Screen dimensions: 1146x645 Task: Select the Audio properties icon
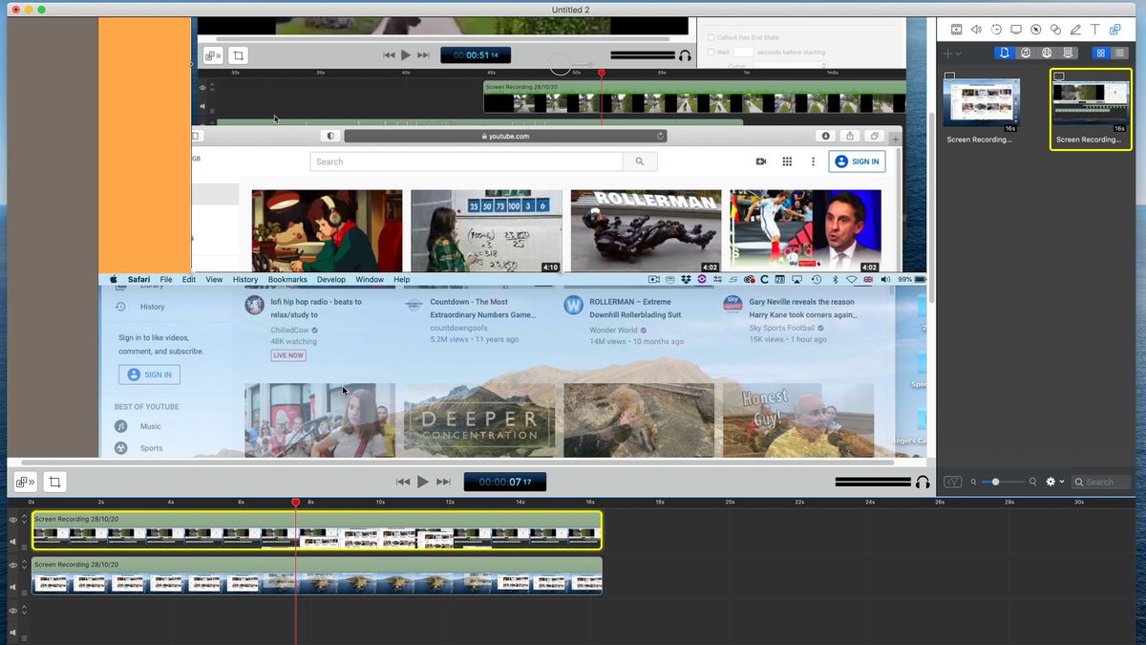pos(976,29)
